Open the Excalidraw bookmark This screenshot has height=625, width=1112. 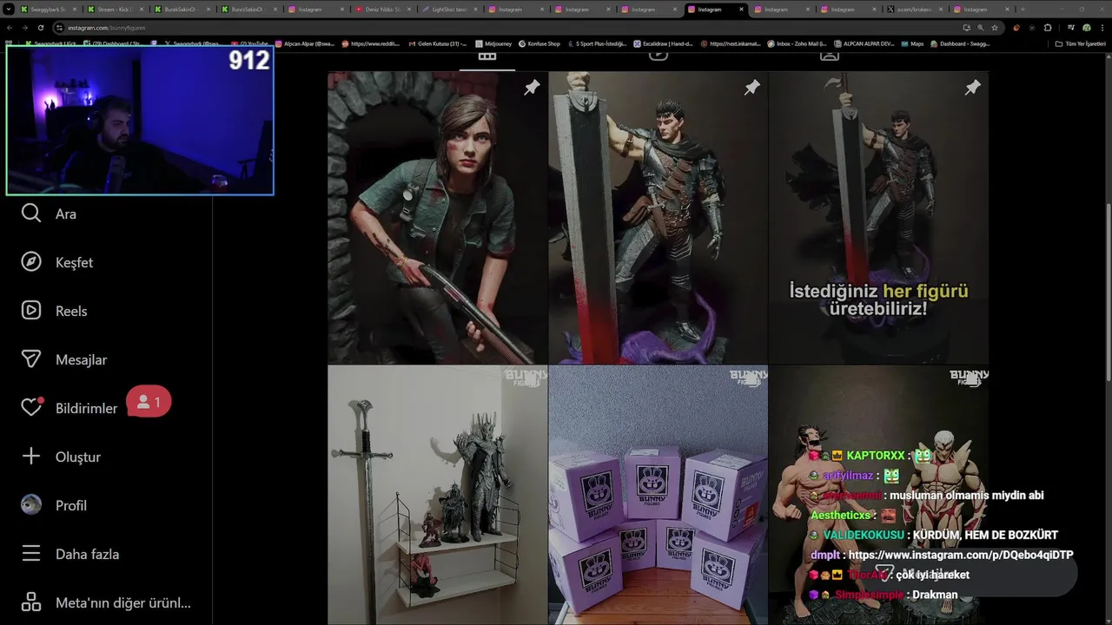point(663,43)
